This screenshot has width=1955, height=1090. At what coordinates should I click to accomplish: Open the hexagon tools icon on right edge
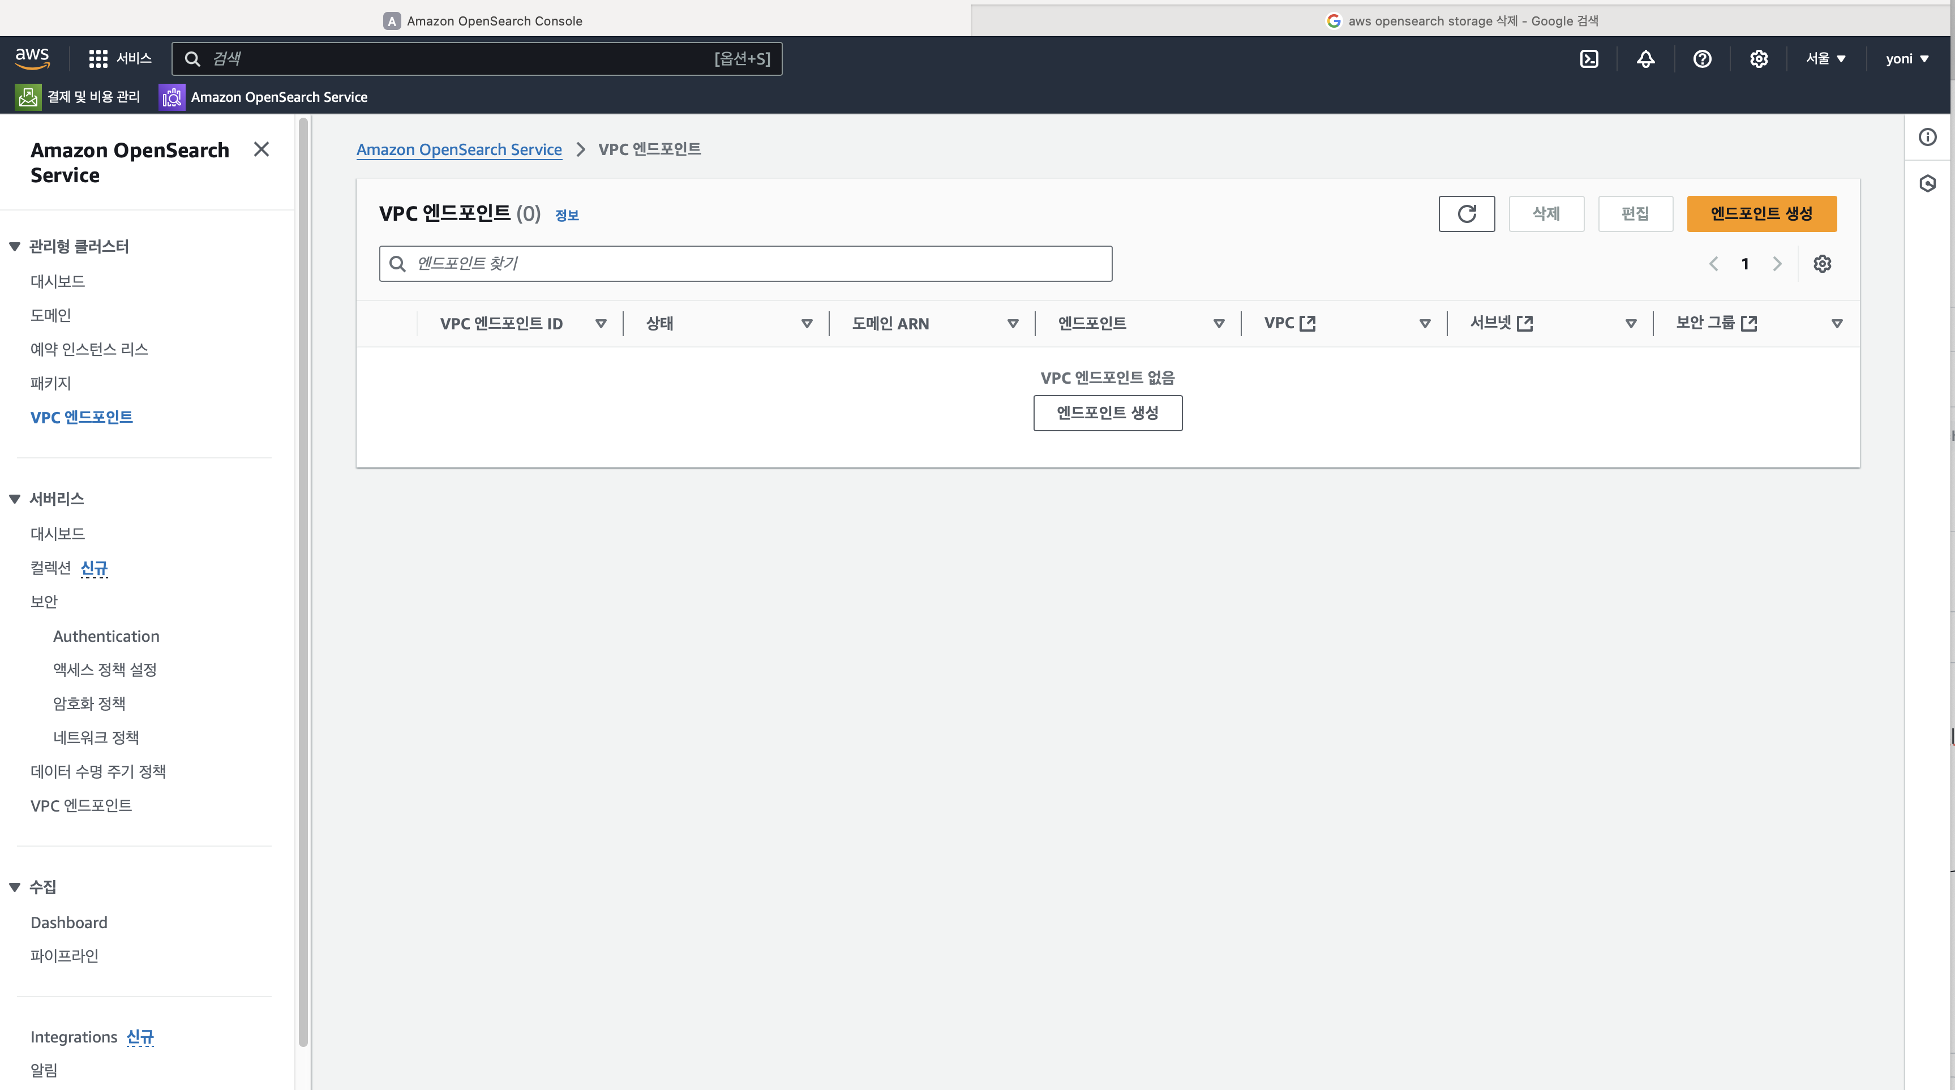1928,183
